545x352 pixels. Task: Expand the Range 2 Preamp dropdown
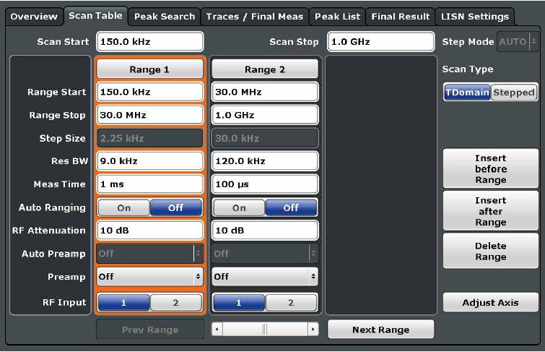(265, 277)
